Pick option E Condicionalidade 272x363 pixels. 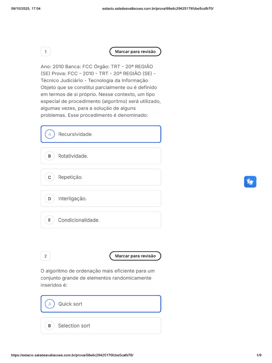pyautogui.click(x=101, y=220)
